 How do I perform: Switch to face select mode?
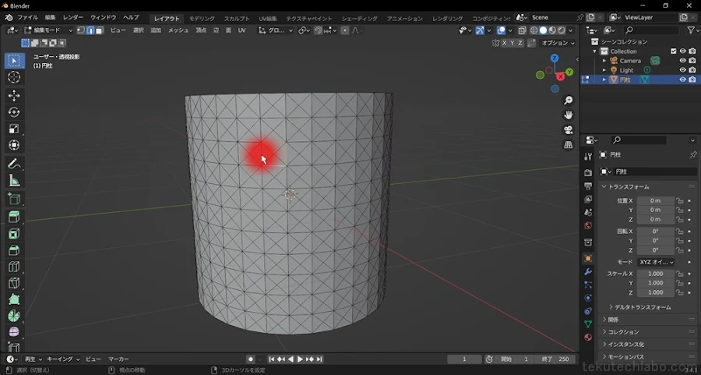[99, 30]
